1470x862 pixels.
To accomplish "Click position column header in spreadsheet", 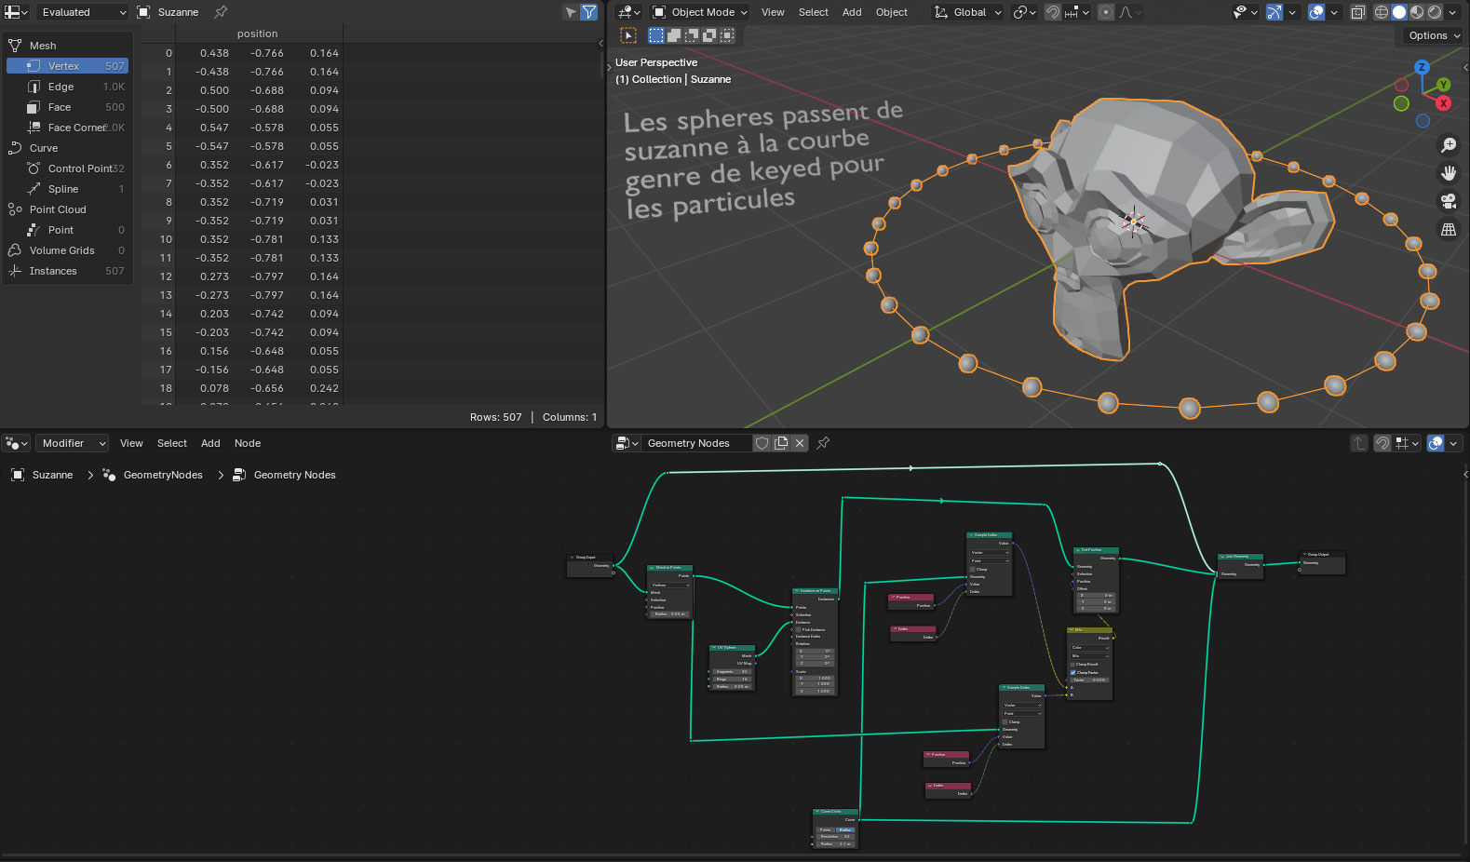I will pyautogui.click(x=258, y=34).
